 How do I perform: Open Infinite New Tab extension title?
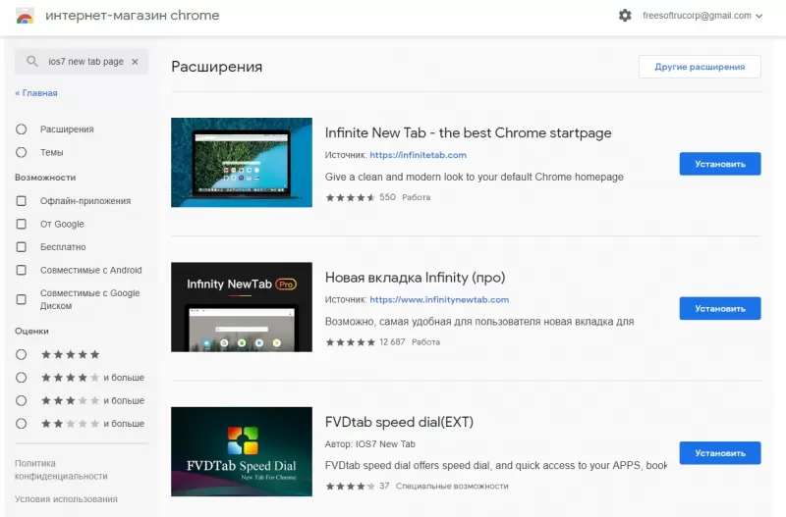[x=469, y=132]
